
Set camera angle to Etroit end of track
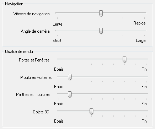pyautogui.click(x=57, y=30)
